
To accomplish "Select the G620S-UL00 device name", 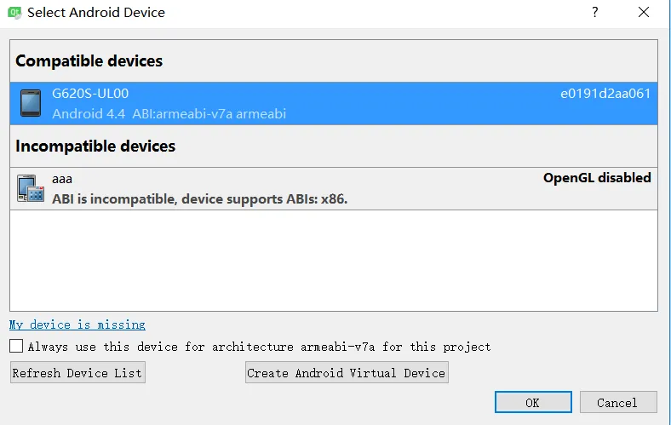I will pyautogui.click(x=90, y=94).
